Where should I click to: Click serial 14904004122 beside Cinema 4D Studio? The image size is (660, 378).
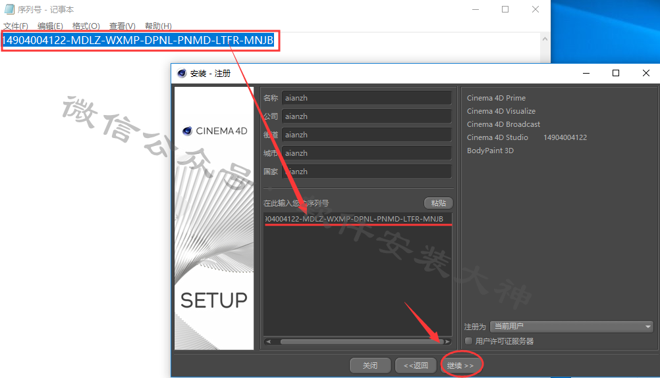pos(565,137)
